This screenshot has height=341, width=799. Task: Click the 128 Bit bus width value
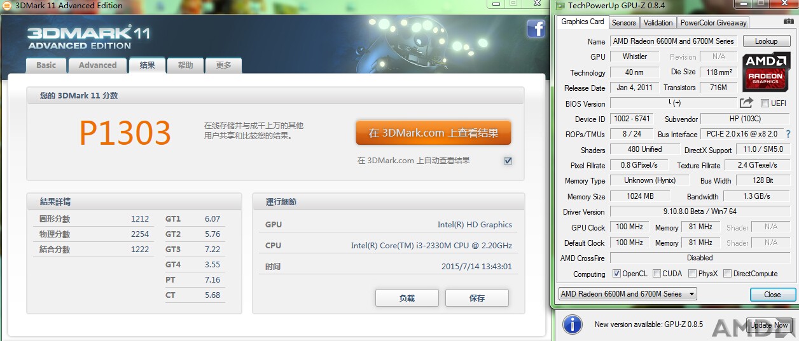point(763,181)
